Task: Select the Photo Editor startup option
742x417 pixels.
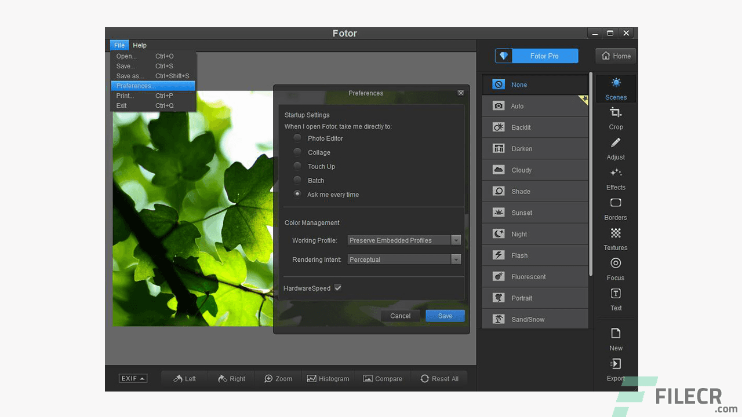Action: (x=297, y=138)
